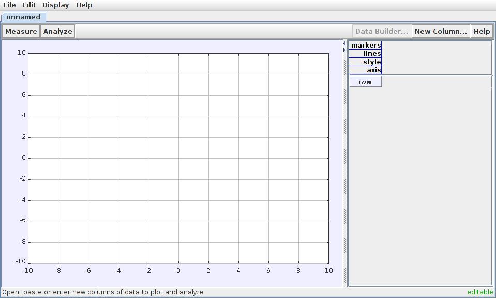Select the markers row label
496x298 pixels.
pyautogui.click(x=366, y=46)
